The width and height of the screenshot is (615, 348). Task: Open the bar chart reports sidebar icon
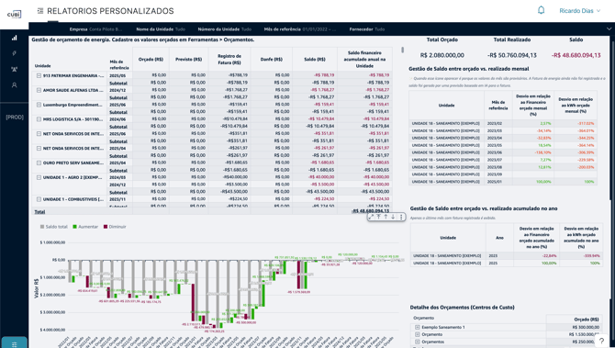pyautogui.click(x=14, y=38)
